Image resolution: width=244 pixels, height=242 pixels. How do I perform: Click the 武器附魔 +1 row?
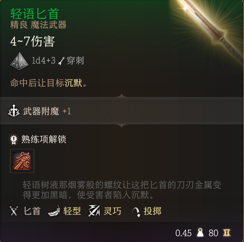tap(122, 111)
